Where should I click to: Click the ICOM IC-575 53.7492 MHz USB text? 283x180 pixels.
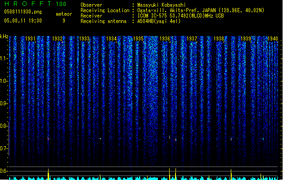(180, 16)
